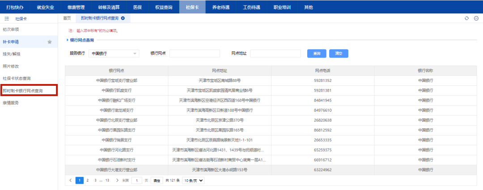483x190 pixels.
Task: Switch to the 首页 tab
Action: tap(67, 18)
